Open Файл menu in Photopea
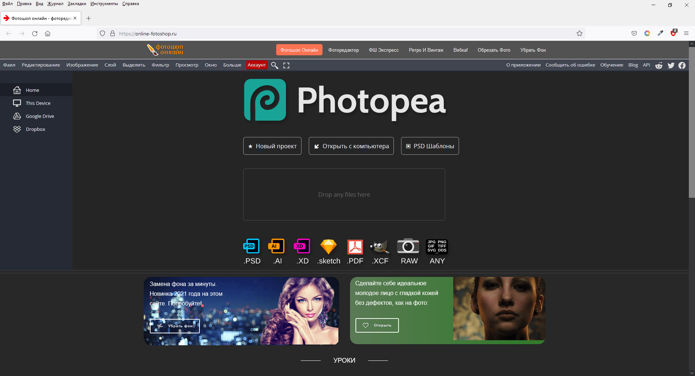Viewport: 695px width, 376px height. (9, 65)
